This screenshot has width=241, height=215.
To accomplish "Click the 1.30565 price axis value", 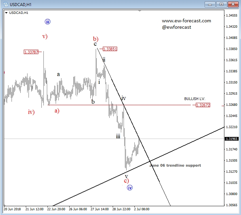I will (231, 205).
